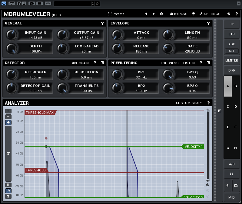Click the RETRIGGER value 155 ms

36,77
